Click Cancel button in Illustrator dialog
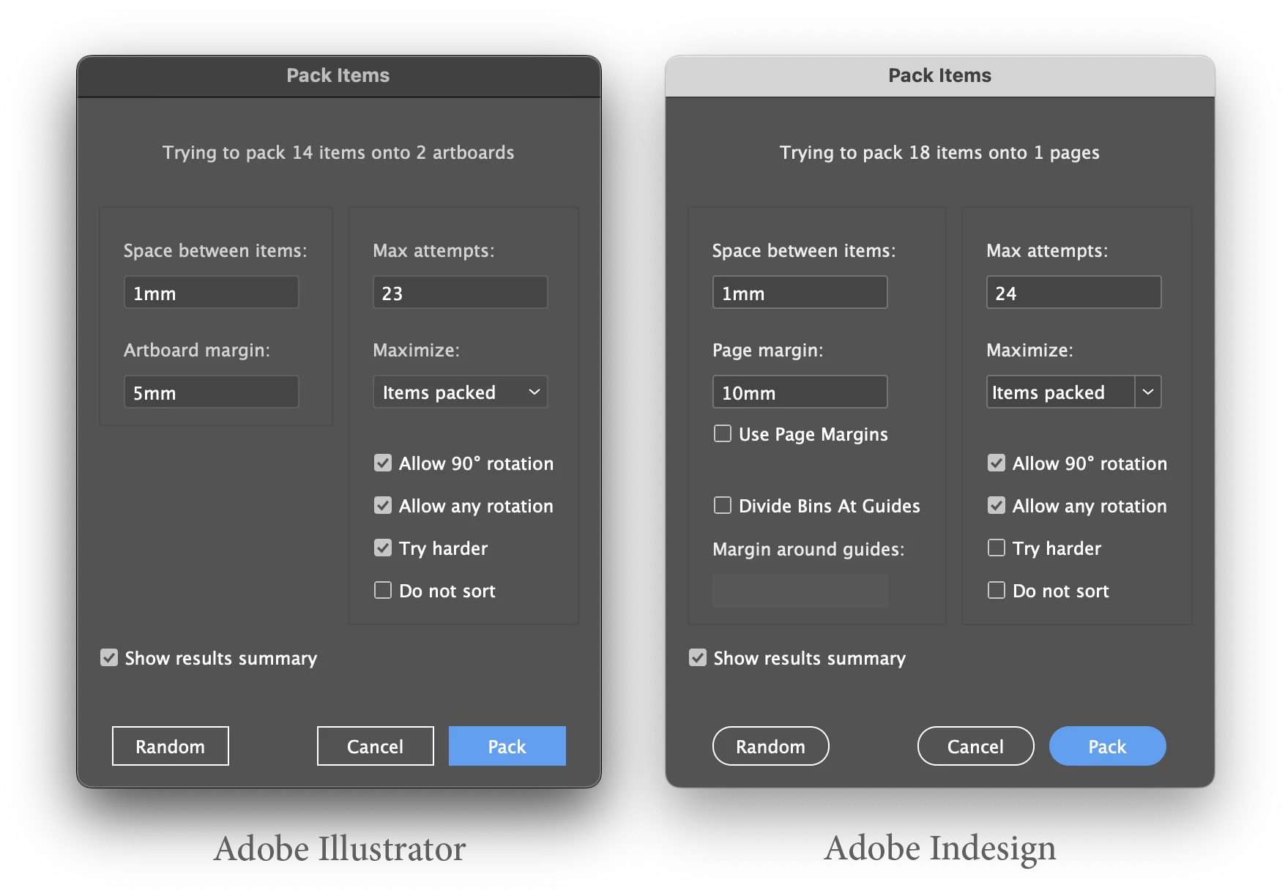The image size is (1285, 896). (376, 746)
